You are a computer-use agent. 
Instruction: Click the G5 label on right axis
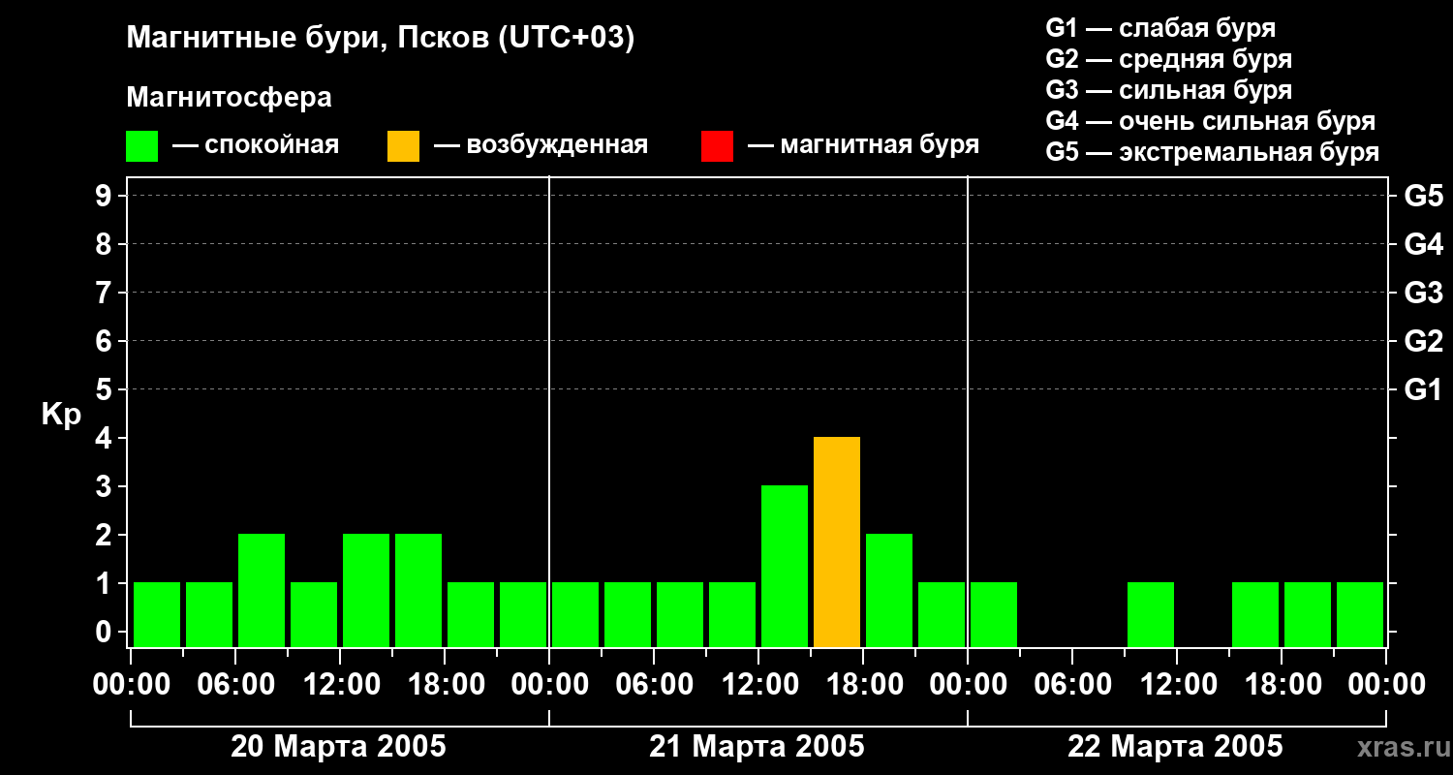[x=1423, y=196]
